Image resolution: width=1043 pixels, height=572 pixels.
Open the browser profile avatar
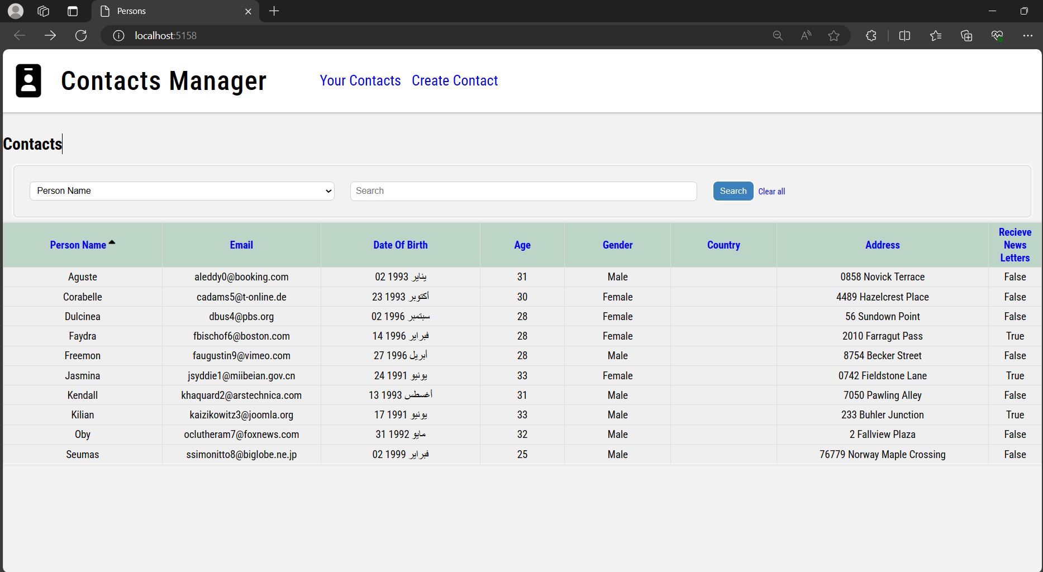tap(15, 11)
